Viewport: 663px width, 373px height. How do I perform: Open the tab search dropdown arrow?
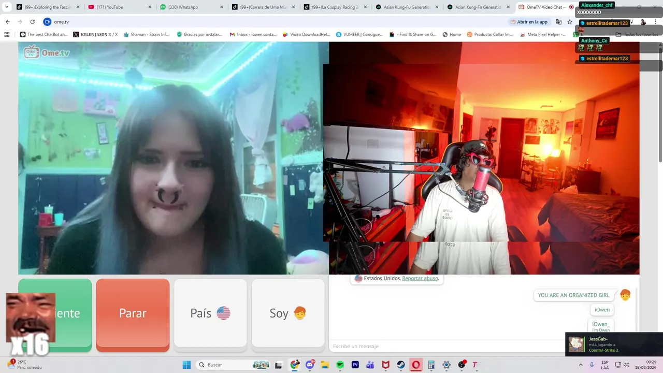[x=7, y=7]
